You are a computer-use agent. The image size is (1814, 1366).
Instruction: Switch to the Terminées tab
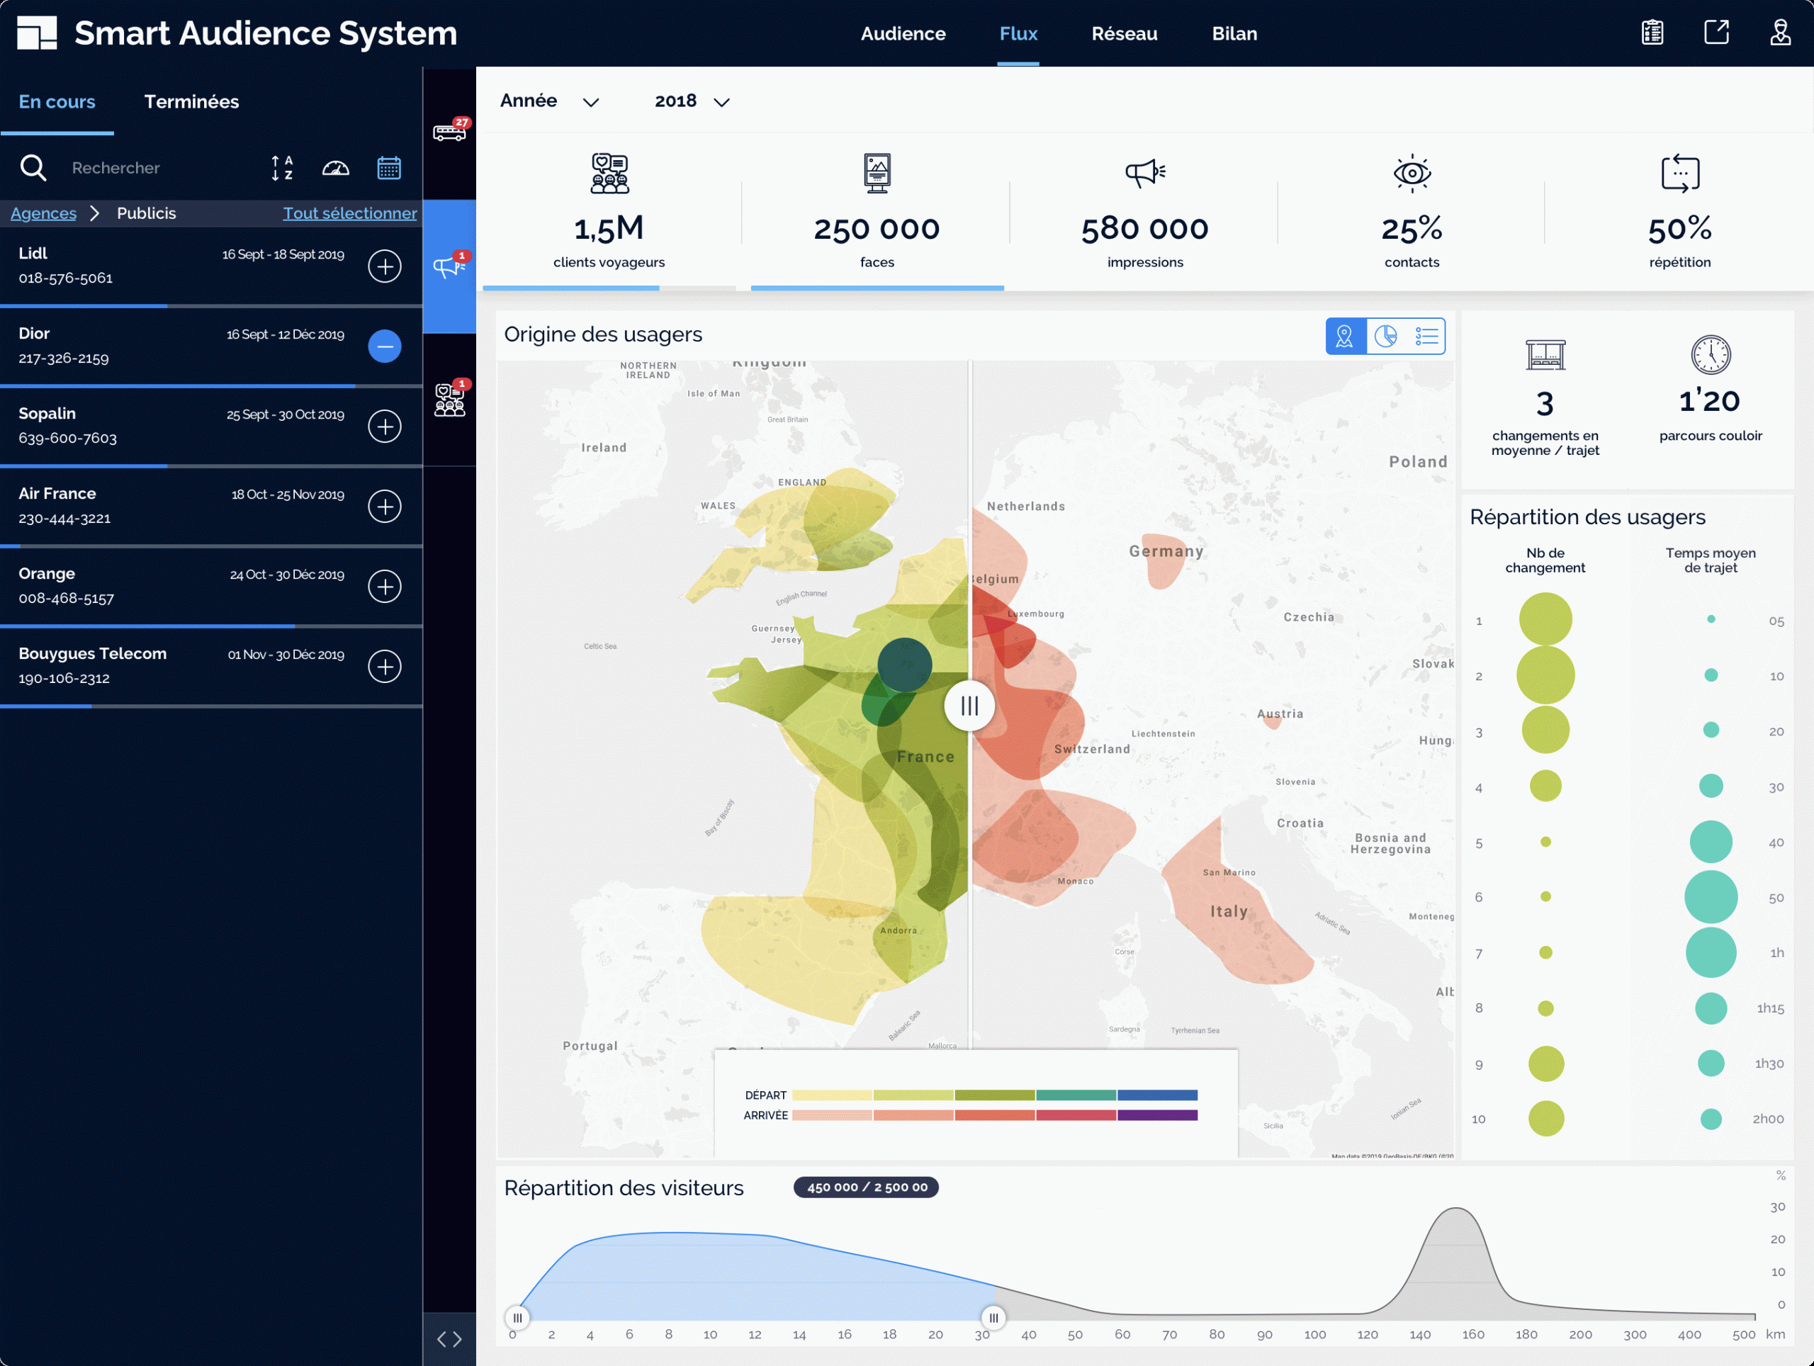click(191, 102)
